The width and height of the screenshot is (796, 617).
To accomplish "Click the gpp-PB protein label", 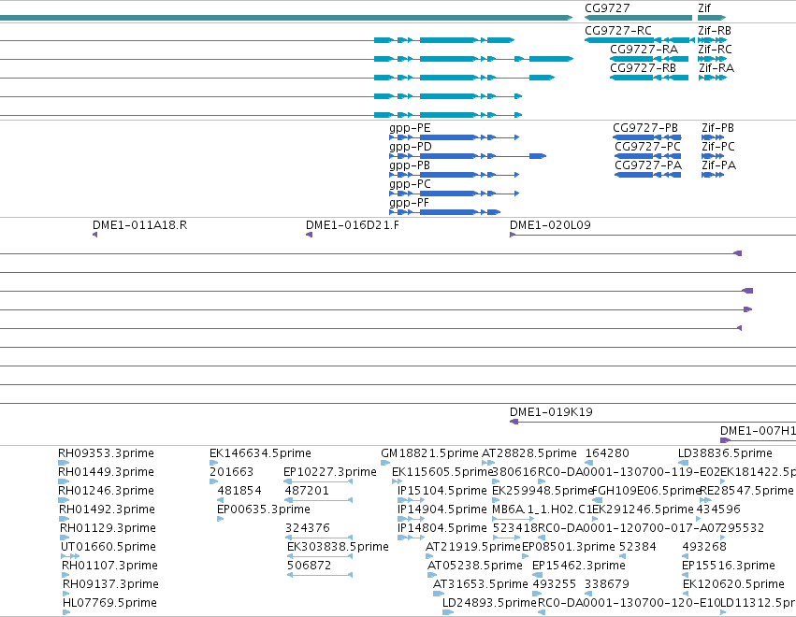I will [x=410, y=165].
